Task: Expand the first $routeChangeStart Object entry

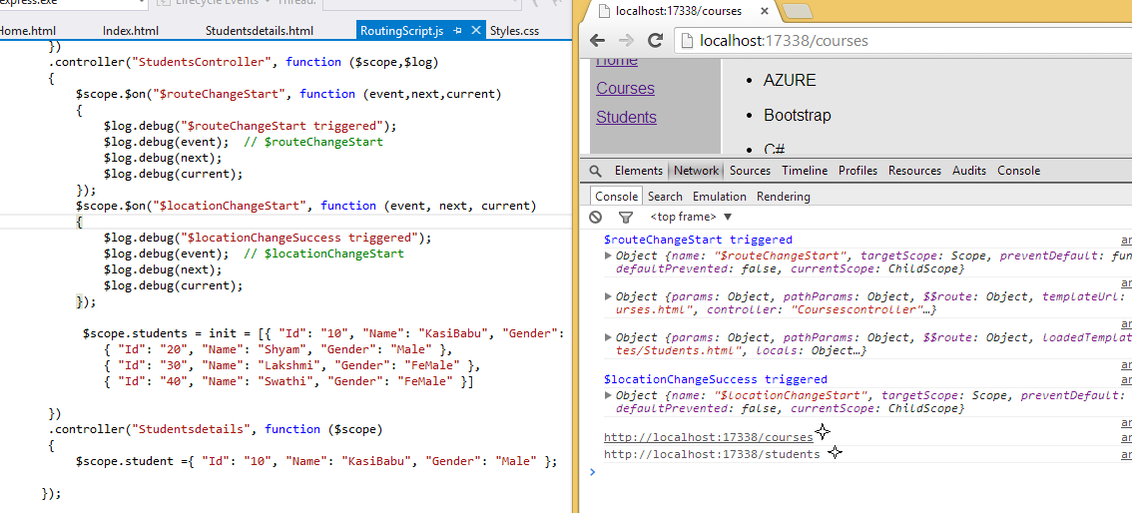Action: [x=609, y=256]
